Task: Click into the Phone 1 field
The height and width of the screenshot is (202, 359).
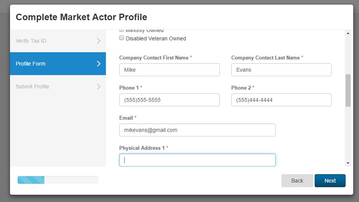Action: [169, 100]
